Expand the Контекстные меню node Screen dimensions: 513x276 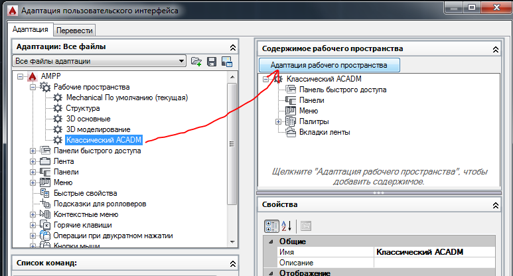[x=33, y=214]
